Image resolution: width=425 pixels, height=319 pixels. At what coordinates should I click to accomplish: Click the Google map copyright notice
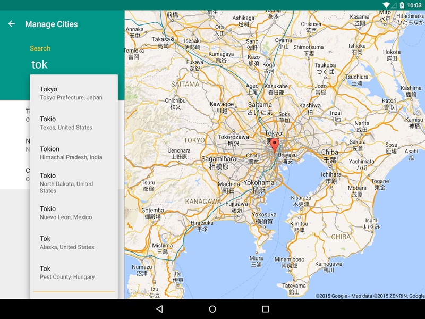coord(370,296)
